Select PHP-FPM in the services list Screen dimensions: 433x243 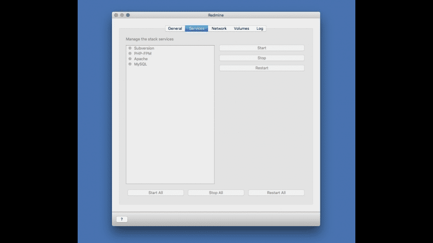(170, 54)
